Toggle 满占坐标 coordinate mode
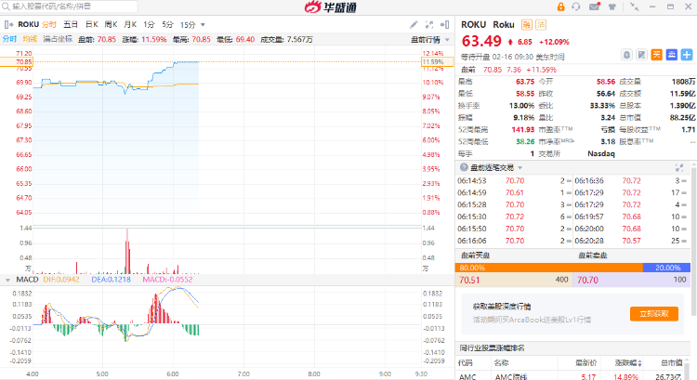Image resolution: width=697 pixels, height=380 pixels. point(58,39)
